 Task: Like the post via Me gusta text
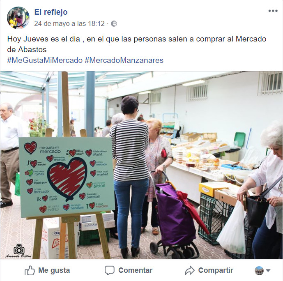click(x=54, y=270)
